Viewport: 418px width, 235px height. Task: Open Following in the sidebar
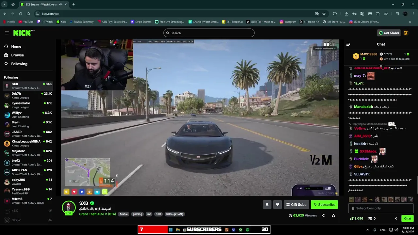coord(19,64)
